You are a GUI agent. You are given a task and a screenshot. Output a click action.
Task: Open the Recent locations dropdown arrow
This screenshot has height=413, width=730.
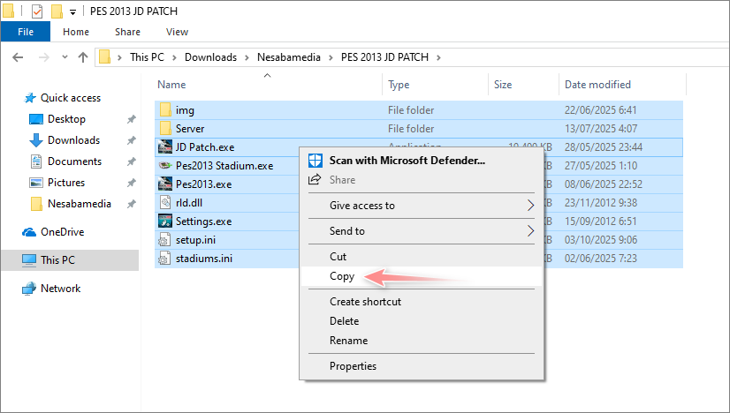tap(64, 57)
